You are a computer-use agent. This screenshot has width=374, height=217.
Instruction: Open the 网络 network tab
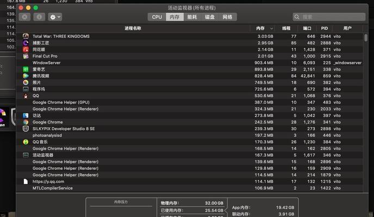click(x=228, y=17)
